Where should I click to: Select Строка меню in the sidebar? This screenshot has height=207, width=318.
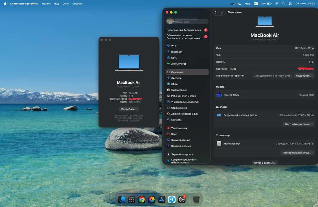pos(187,108)
